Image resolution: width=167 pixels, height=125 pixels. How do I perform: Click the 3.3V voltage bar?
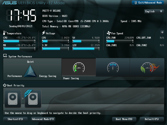[55, 49]
